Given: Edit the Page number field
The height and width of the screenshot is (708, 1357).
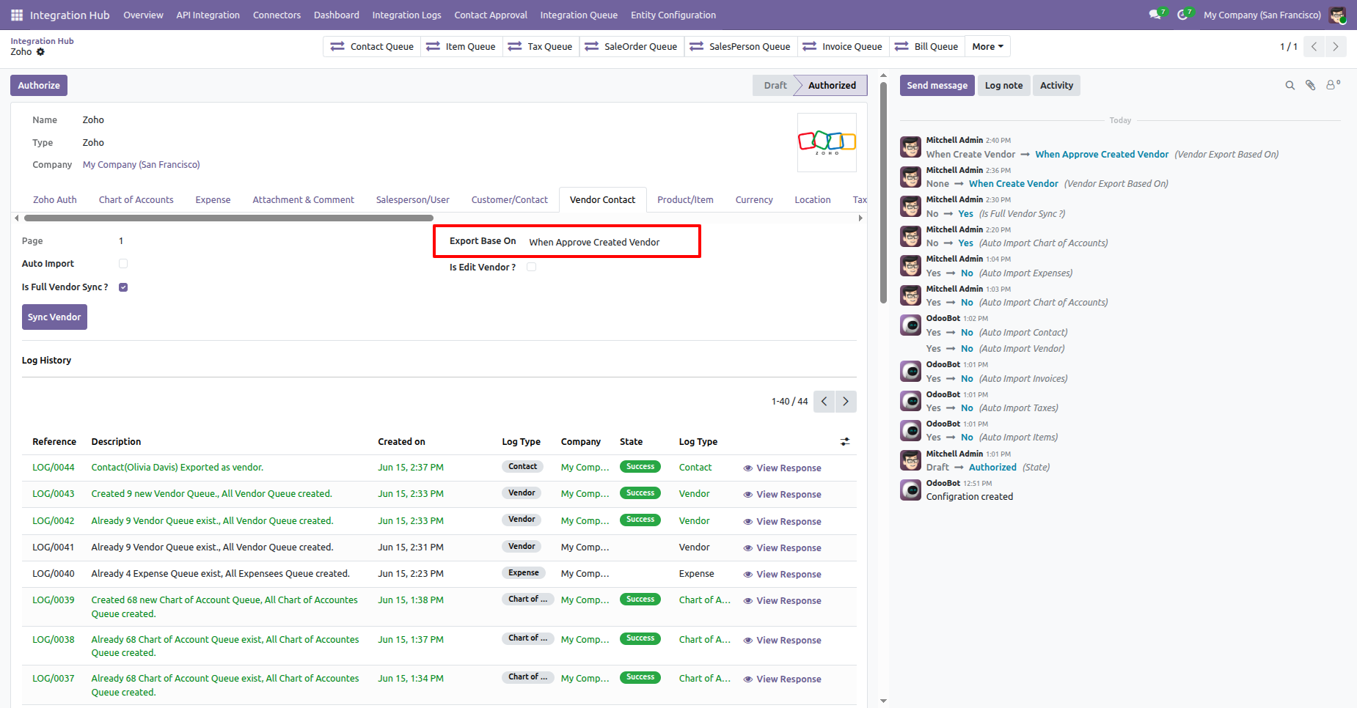Looking at the screenshot, I should [x=121, y=241].
